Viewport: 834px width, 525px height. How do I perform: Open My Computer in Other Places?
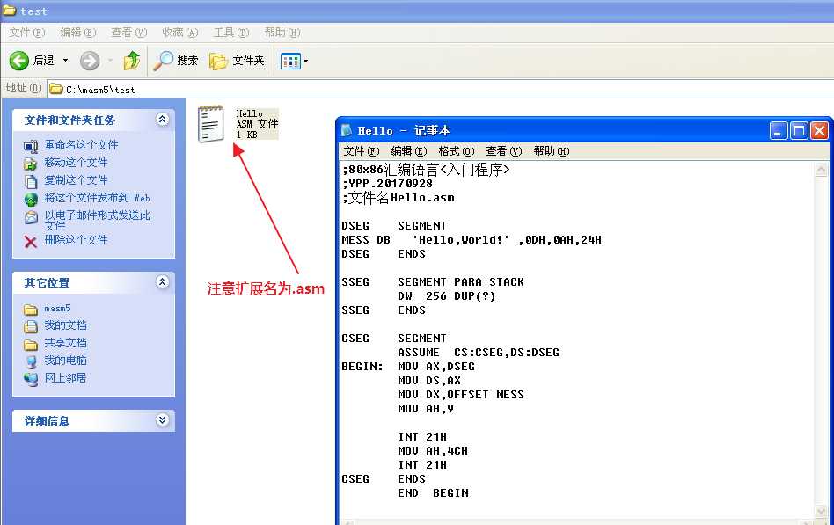point(65,361)
